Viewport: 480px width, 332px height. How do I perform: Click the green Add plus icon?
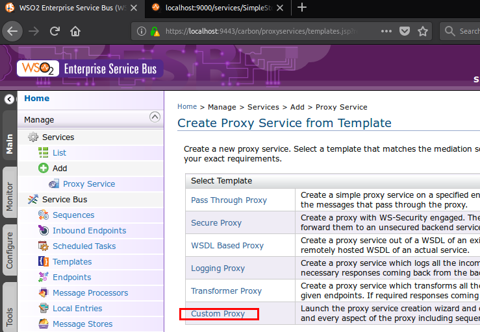(44, 169)
